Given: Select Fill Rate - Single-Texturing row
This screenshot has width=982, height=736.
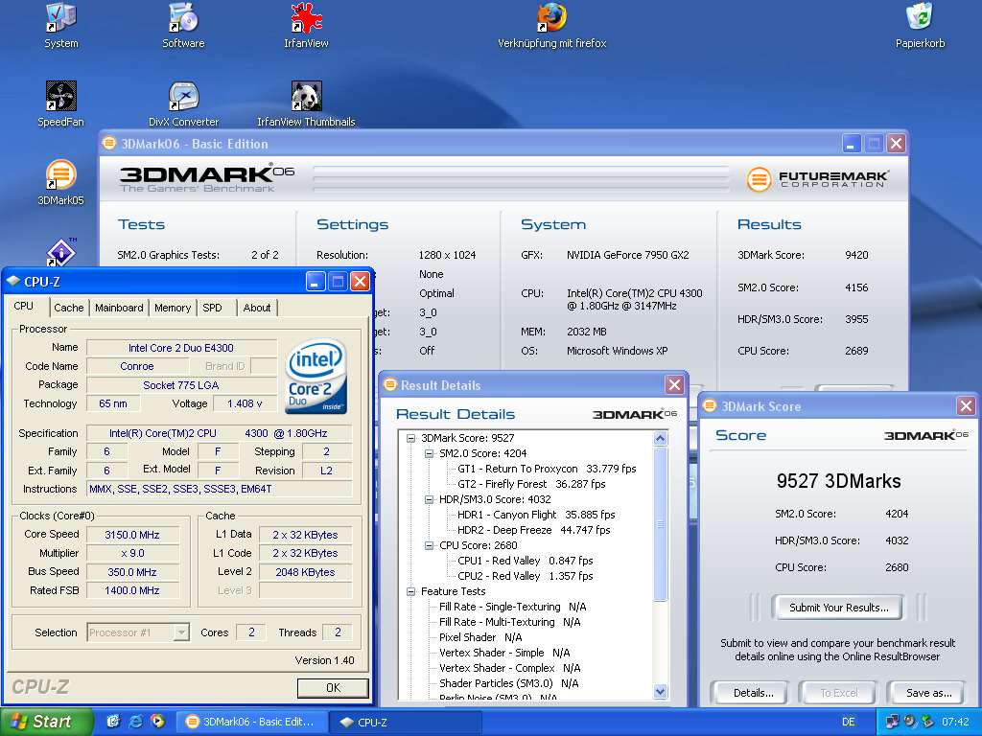Looking at the screenshot, I should pos(512,607).
